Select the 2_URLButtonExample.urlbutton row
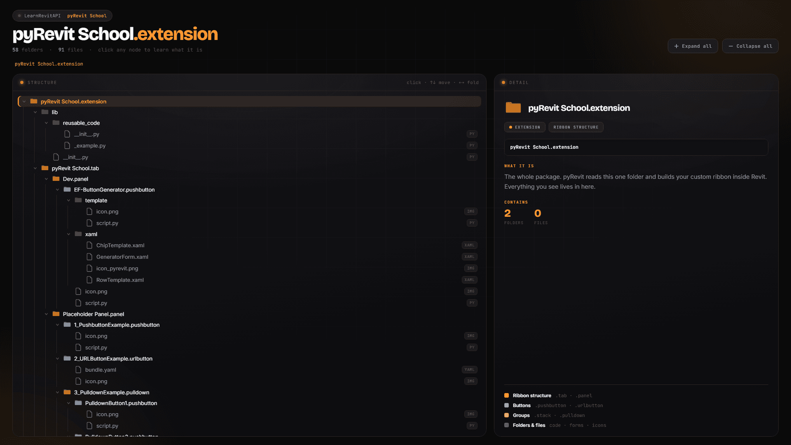The height and width of the screenshot is (445, 791). [267, 358]
